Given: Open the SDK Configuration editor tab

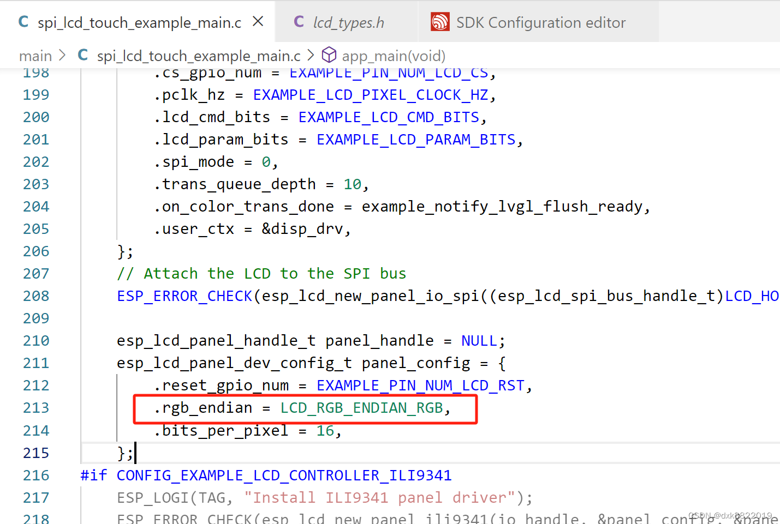Looking at the screenshot, I should pyautogui.click(x=540, y=22).
